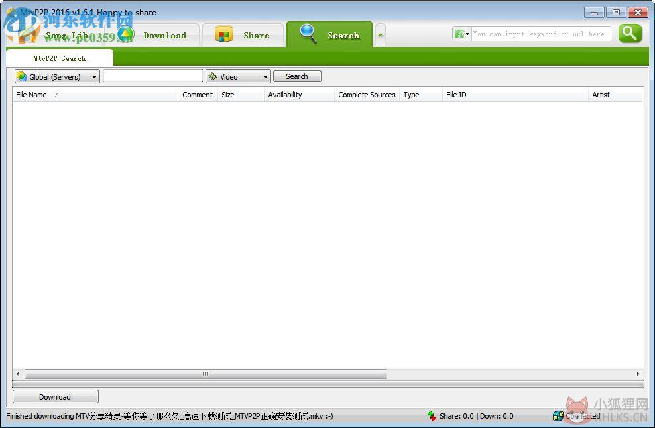The image size is (655, 428).
Task: Maximize the MtvP2P window
Action: coord(616,12)
